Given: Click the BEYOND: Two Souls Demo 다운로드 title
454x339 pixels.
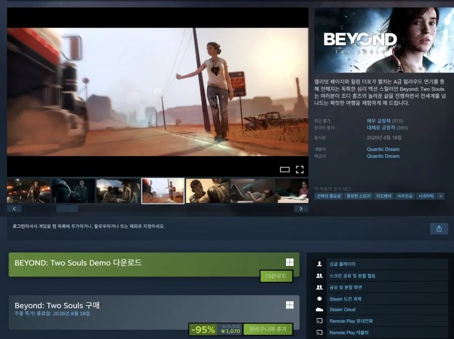Looking at the screenshot, I should [78, 263].
